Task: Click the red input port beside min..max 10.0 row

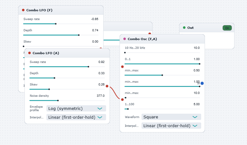Action: [122, 99]
